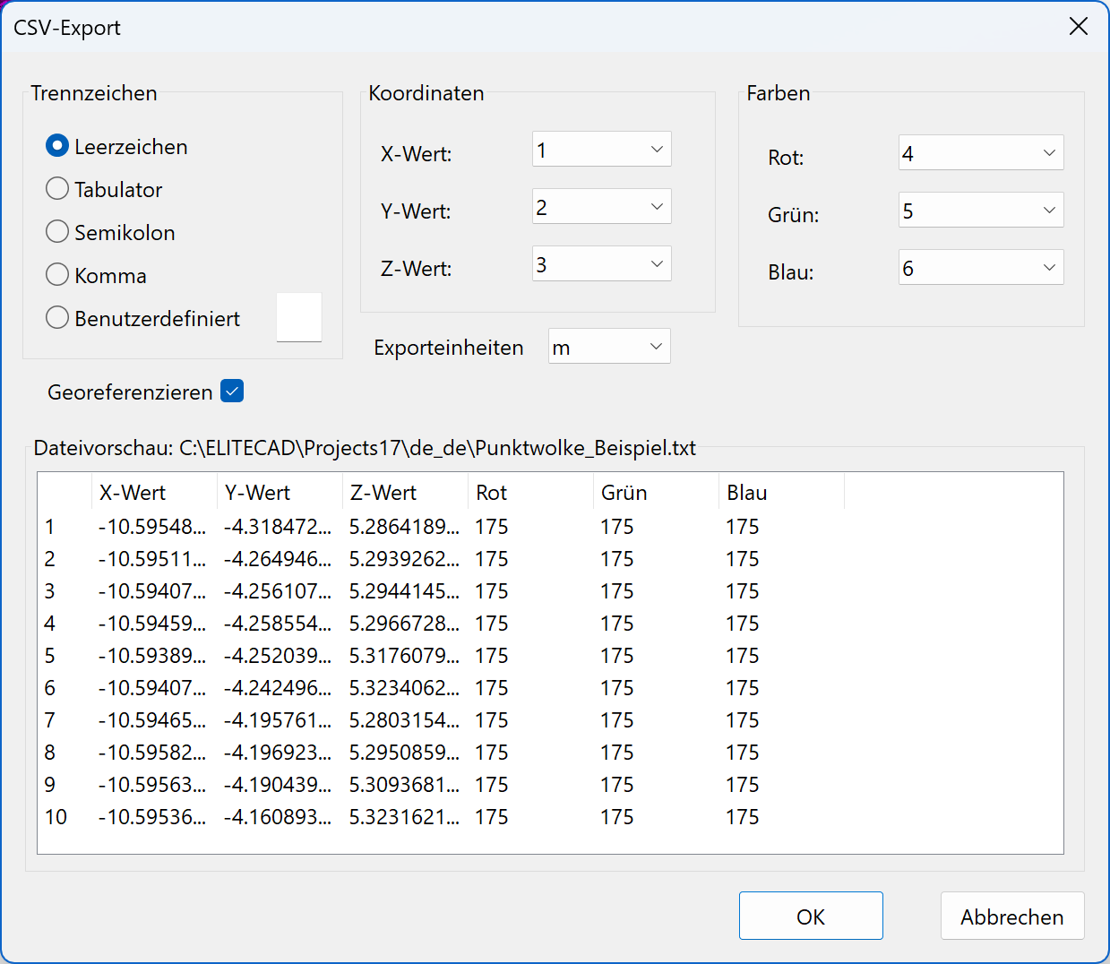Open the Exporteinheiten units dropdown

[609, 347]
